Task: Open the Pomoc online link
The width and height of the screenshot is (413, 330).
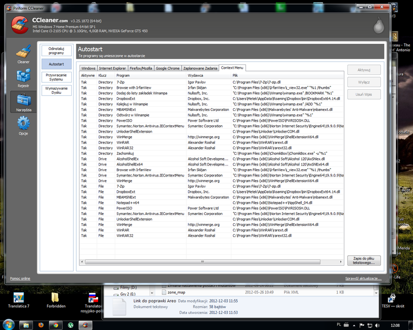Action: point(20,278)
